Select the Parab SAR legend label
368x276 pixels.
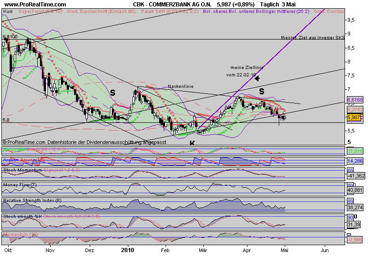click(x=170, y=11)
